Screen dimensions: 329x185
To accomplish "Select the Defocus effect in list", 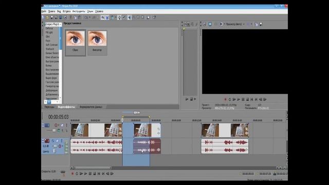I will [49, 28].
